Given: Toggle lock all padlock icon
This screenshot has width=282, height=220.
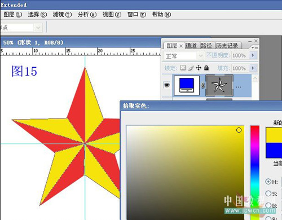Looking at the screenshot, I should 206,68.
